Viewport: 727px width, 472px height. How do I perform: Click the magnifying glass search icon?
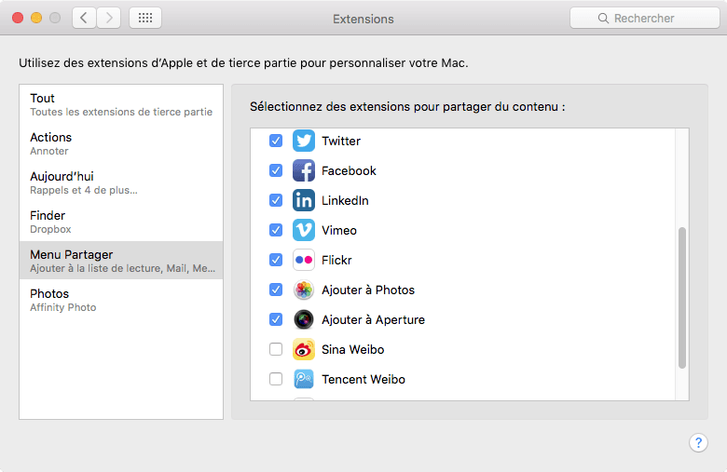[x=603, y=18]
